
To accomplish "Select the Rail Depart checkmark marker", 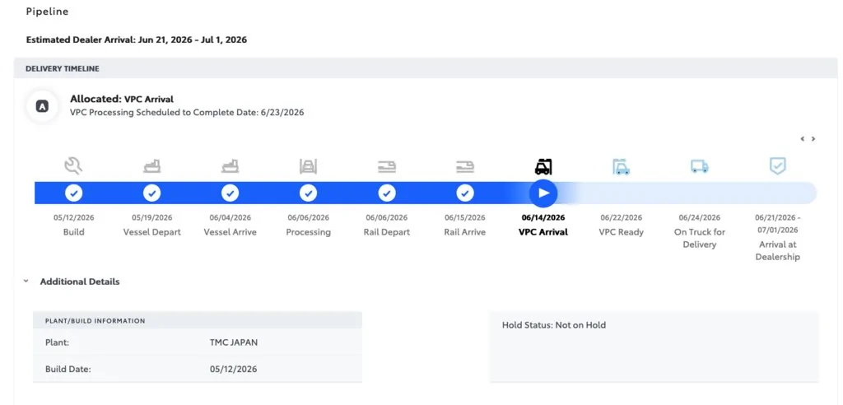I will click(x=387, y=193).
